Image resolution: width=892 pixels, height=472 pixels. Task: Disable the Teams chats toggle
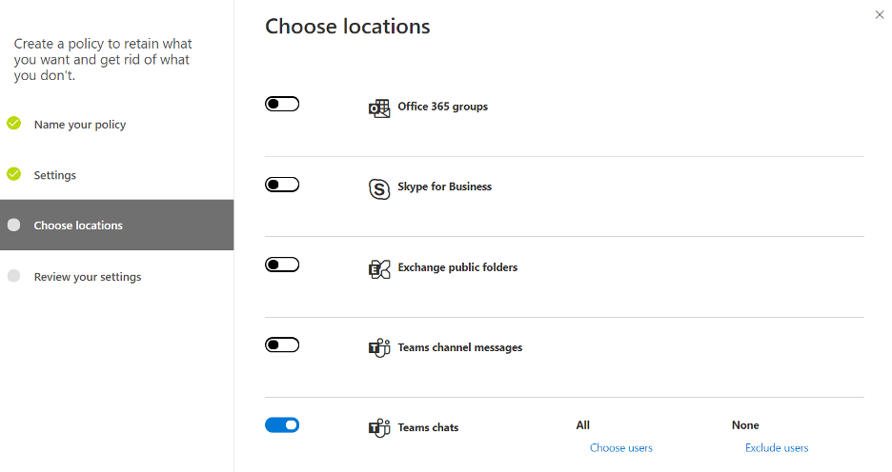click(282, 424)
